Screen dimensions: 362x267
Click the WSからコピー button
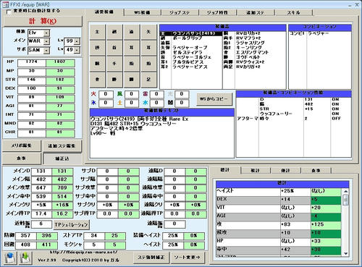coord(214,98)
